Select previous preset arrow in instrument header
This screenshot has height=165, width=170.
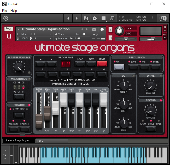tap(82, 29)
